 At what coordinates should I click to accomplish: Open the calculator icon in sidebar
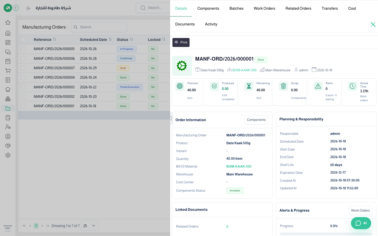click(x=8, y=118)
